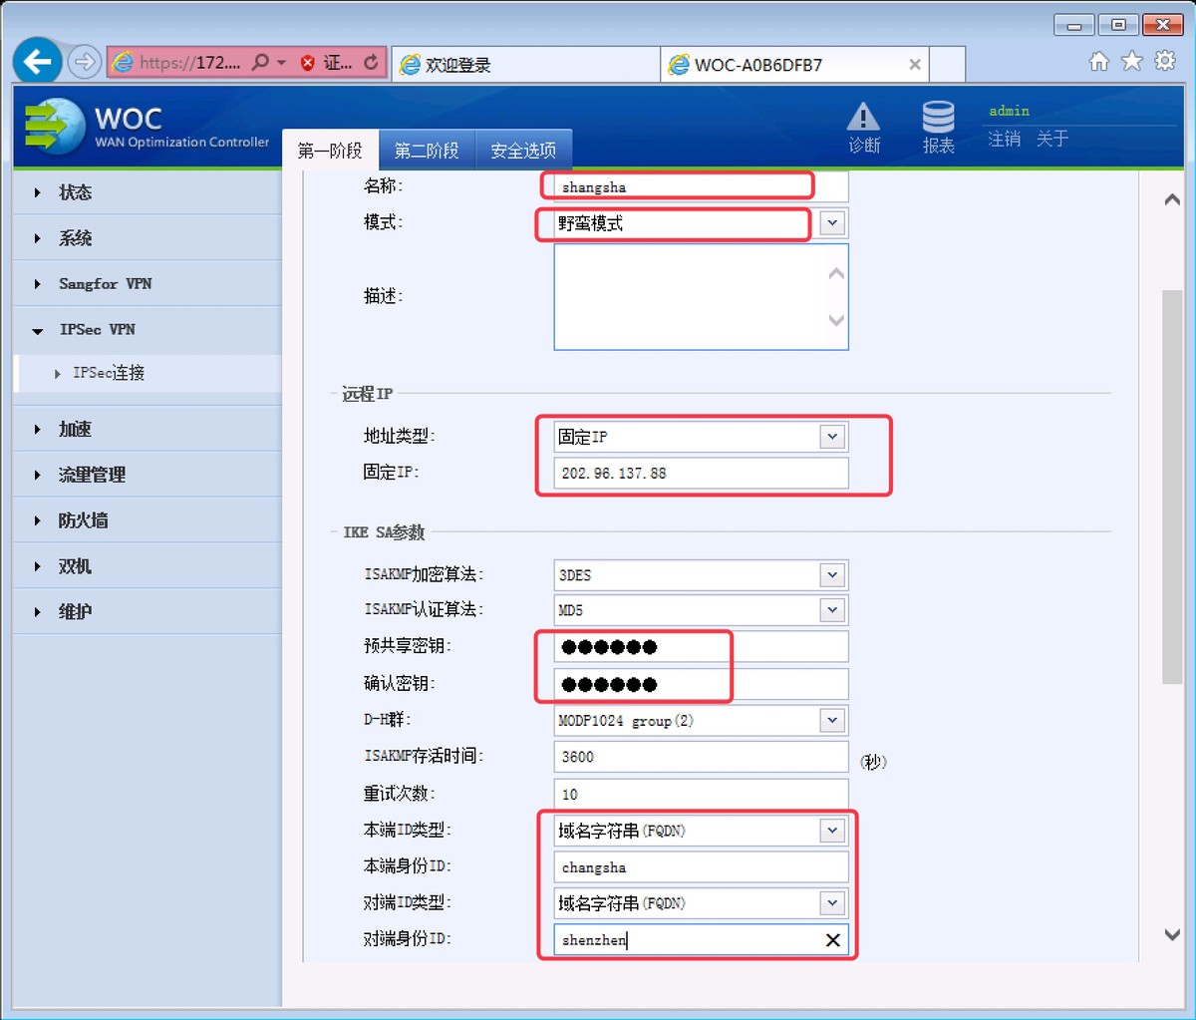Click the 关于 about link
1196x1020 pixels.
1051,140
